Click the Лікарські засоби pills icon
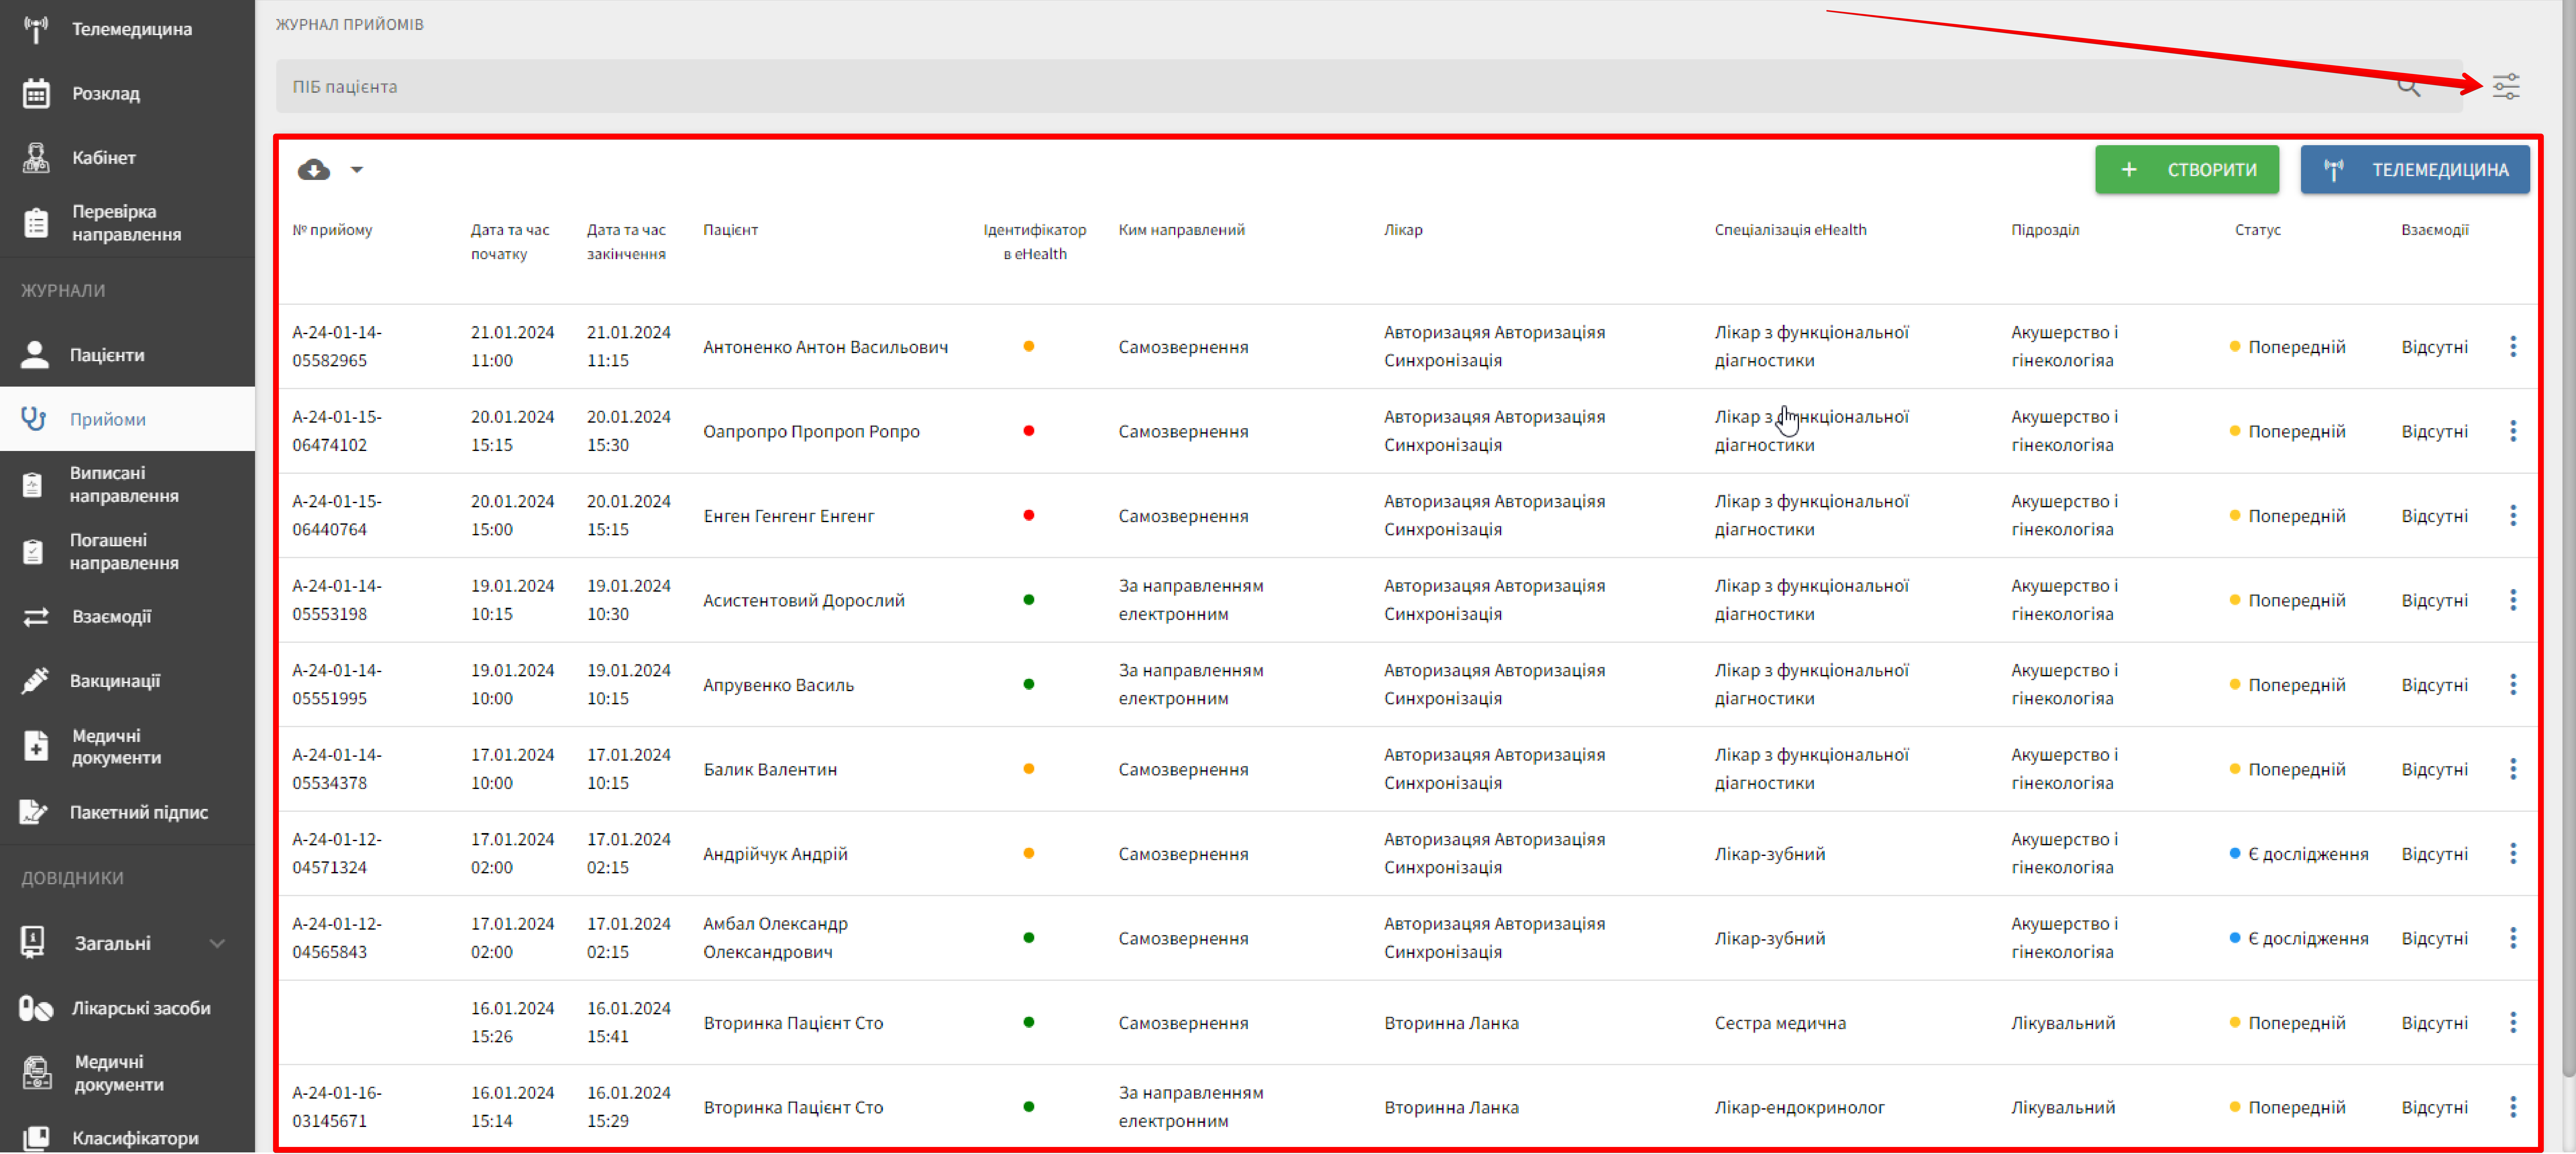Image resolution: width=2576 pixels, height=1154 pixels. [x=36, y=1008]
